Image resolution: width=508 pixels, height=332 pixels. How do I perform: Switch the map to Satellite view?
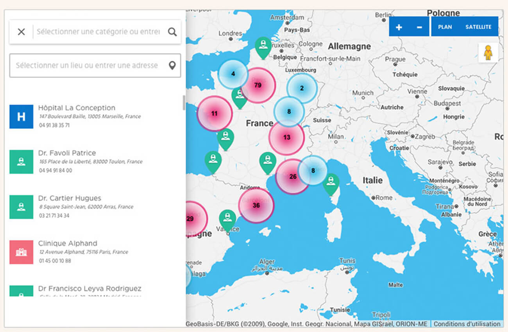478,27
